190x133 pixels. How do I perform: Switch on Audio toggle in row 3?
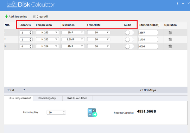tap(129, 46)
